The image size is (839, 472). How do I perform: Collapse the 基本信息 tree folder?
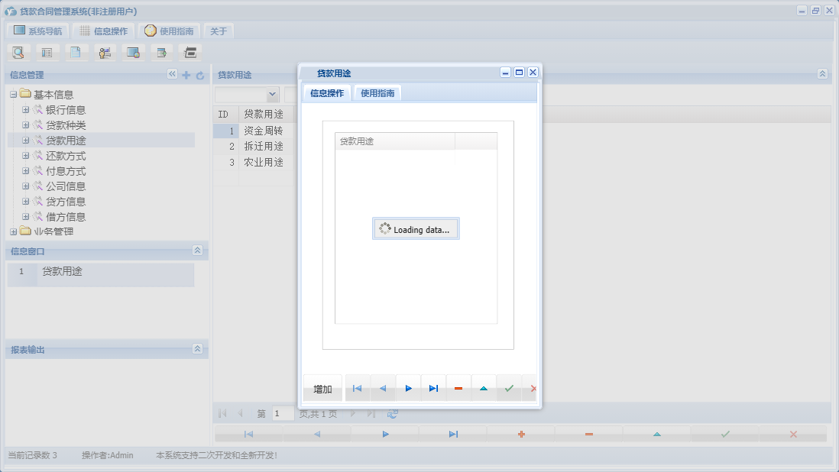tap(14, 95)
